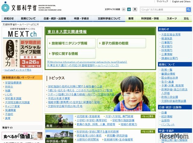The image size is (193, 143).
Task: Open keyword いじめ
Action: click(9, 94)
